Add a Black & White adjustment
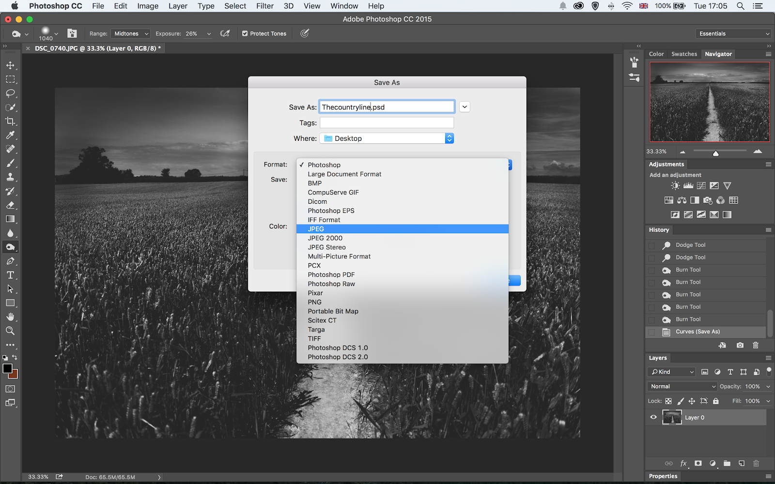The height and width of the screenshot is (484, 775). 695,200
